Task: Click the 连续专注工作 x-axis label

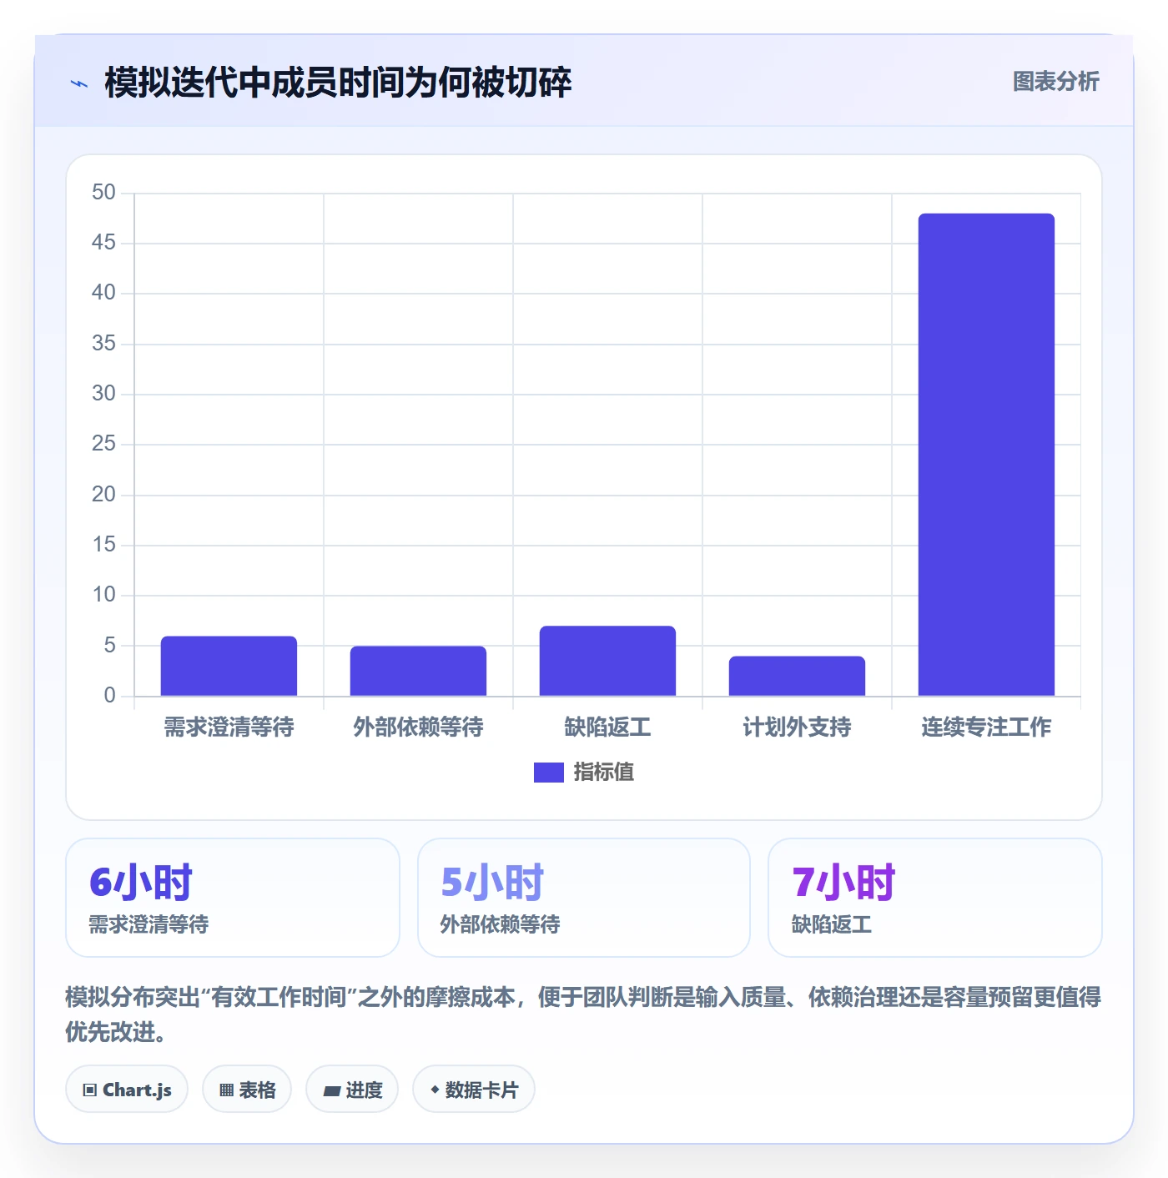Action: click(x=986, y=727)
